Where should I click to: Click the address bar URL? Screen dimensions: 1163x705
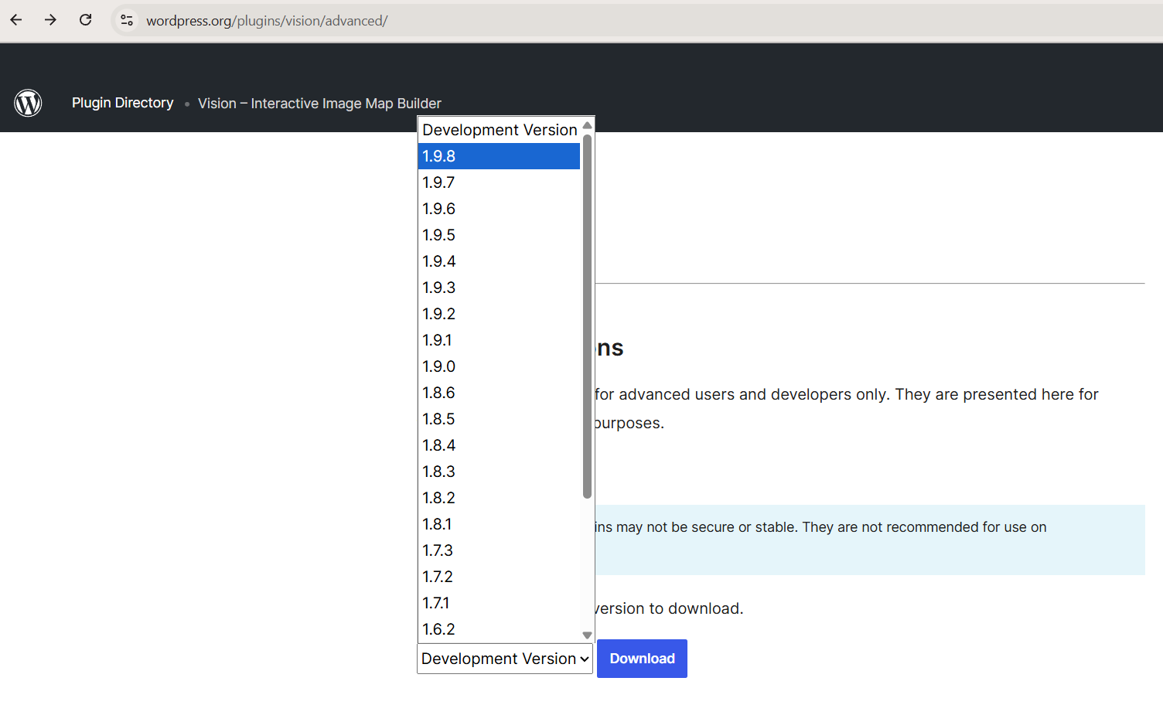coord(267,21)
